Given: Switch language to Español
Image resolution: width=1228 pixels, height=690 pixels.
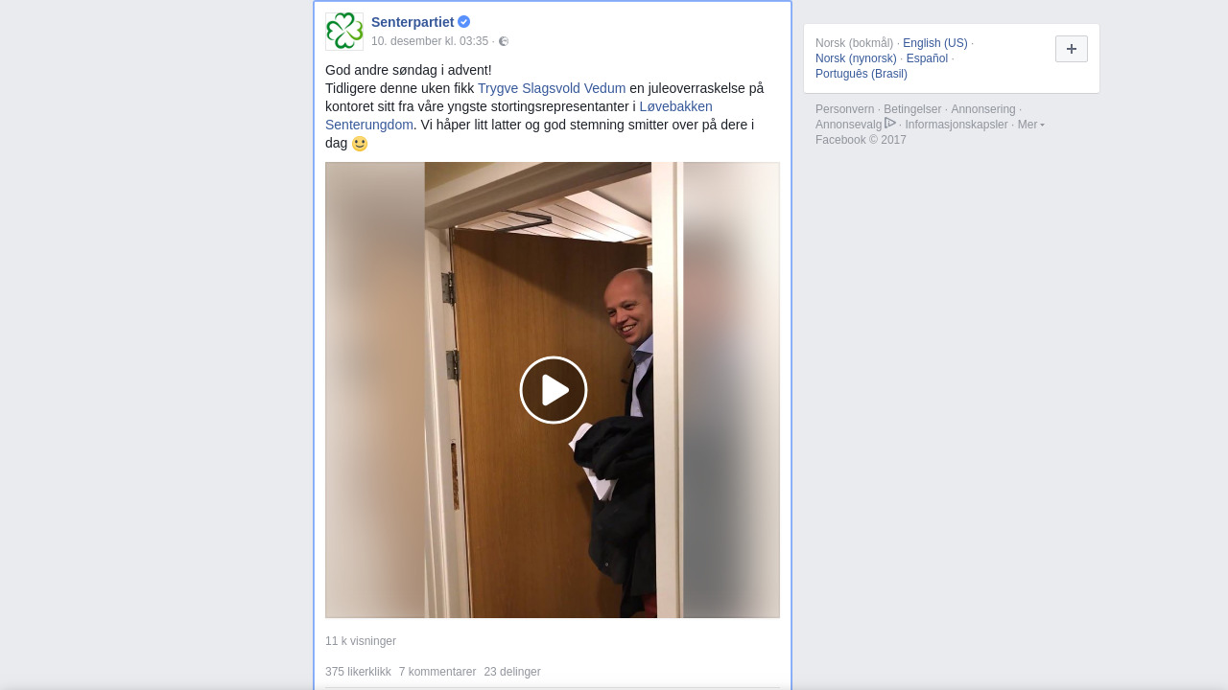Looking at the screenshot, I should coord(927,58).
